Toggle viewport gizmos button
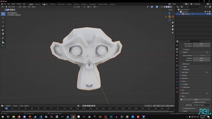 [x=152, y=7]
